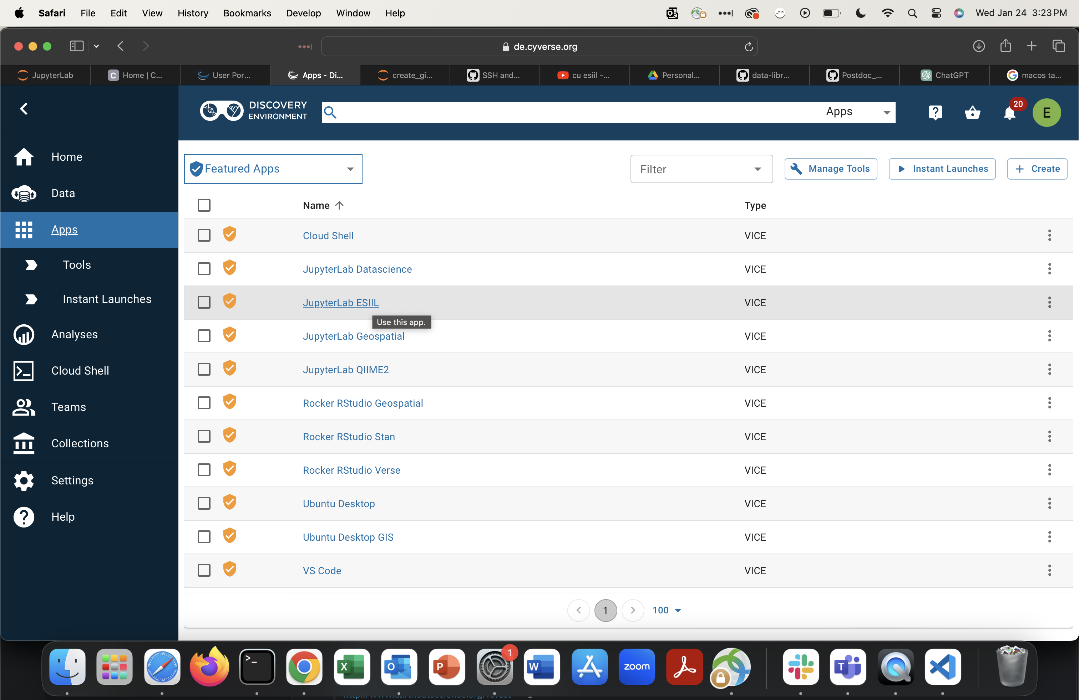Click the Data sidebar navigation icon
This screenshot has height=700, width=1079.
coord(24,192)
